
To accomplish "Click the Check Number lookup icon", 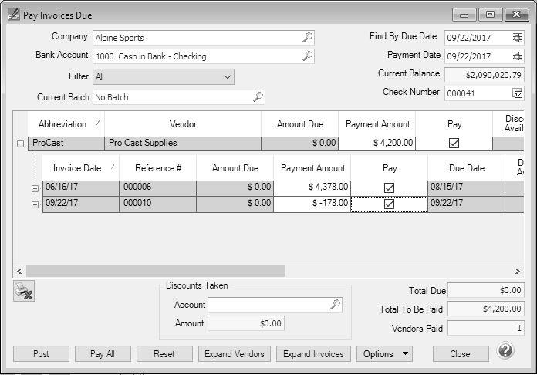I will [x=518, y=93].
